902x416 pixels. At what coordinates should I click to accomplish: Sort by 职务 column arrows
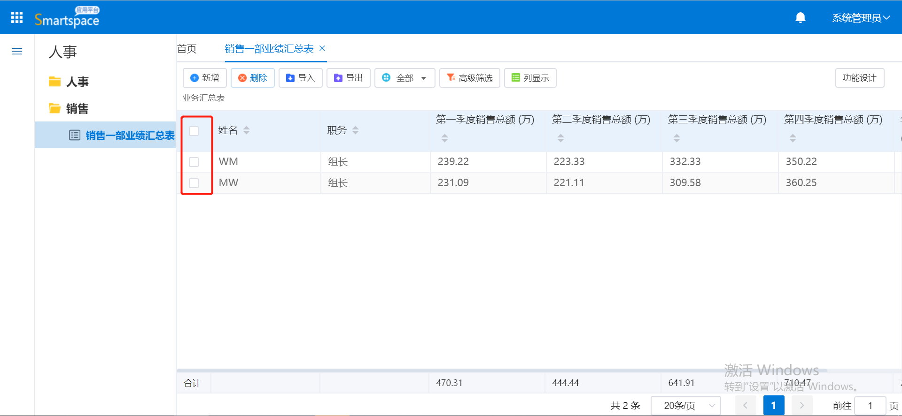tap(356, 130)
